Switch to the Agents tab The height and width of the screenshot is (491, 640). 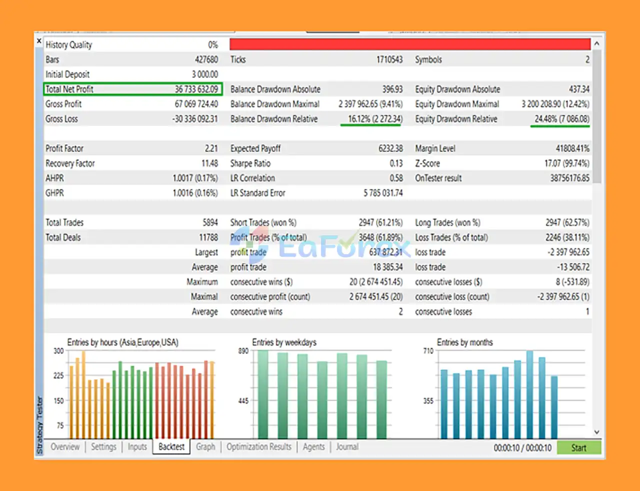313,447
